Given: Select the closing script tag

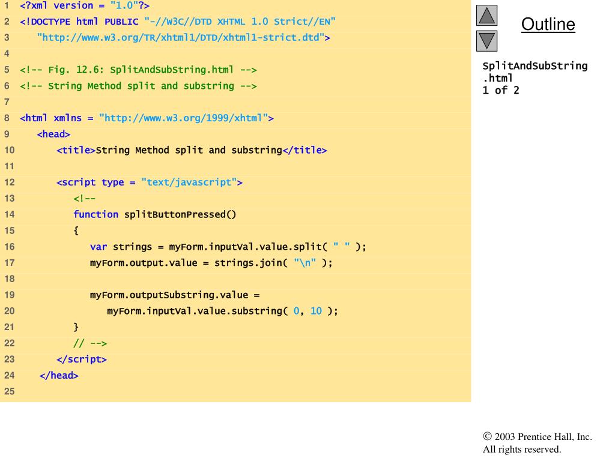Looking at the screenshot, I should (x=82, y=359).
